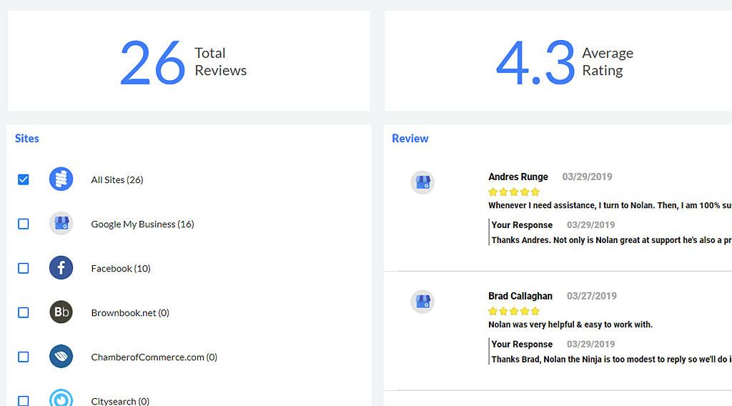Toggle the Citysearch checkbox
732x406 pixels.
click(24, 401)
